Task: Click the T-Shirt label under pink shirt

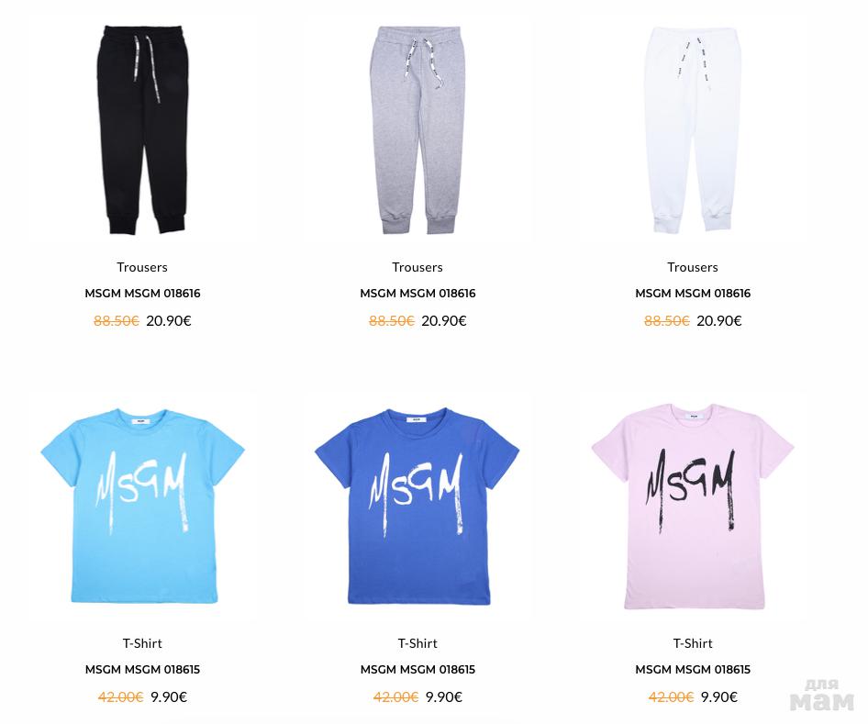Action: click(x=693, y=643)
